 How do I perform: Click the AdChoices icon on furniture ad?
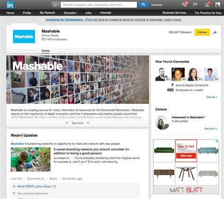tap(217, 141)
